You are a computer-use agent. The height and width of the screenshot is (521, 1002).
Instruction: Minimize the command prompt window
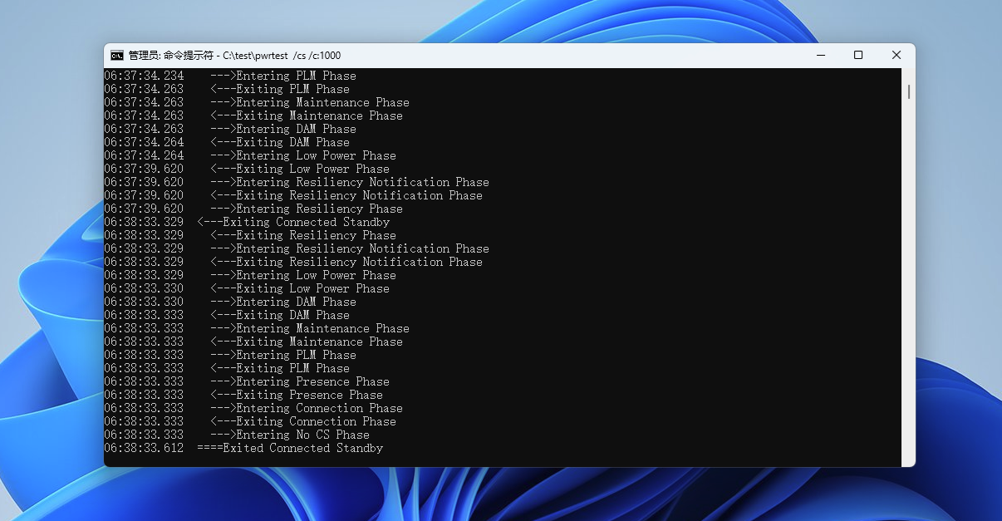[820, 56]
